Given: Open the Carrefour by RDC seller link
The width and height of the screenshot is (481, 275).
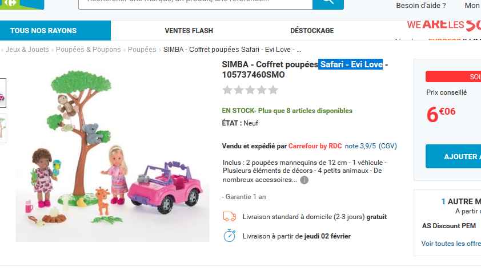Looking at the screenshot, I should coord(315,146).
